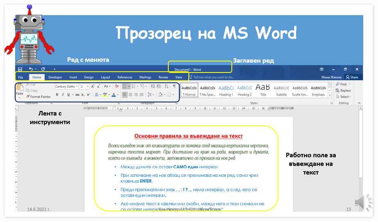
Task: Apply the Heading 1 style
Action: (x=226, y=91)
